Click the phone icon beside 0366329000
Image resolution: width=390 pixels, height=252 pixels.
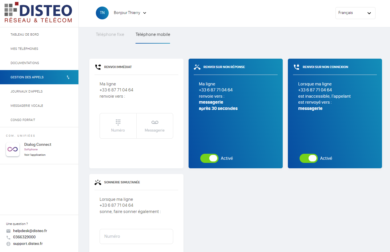click(8, 237)
